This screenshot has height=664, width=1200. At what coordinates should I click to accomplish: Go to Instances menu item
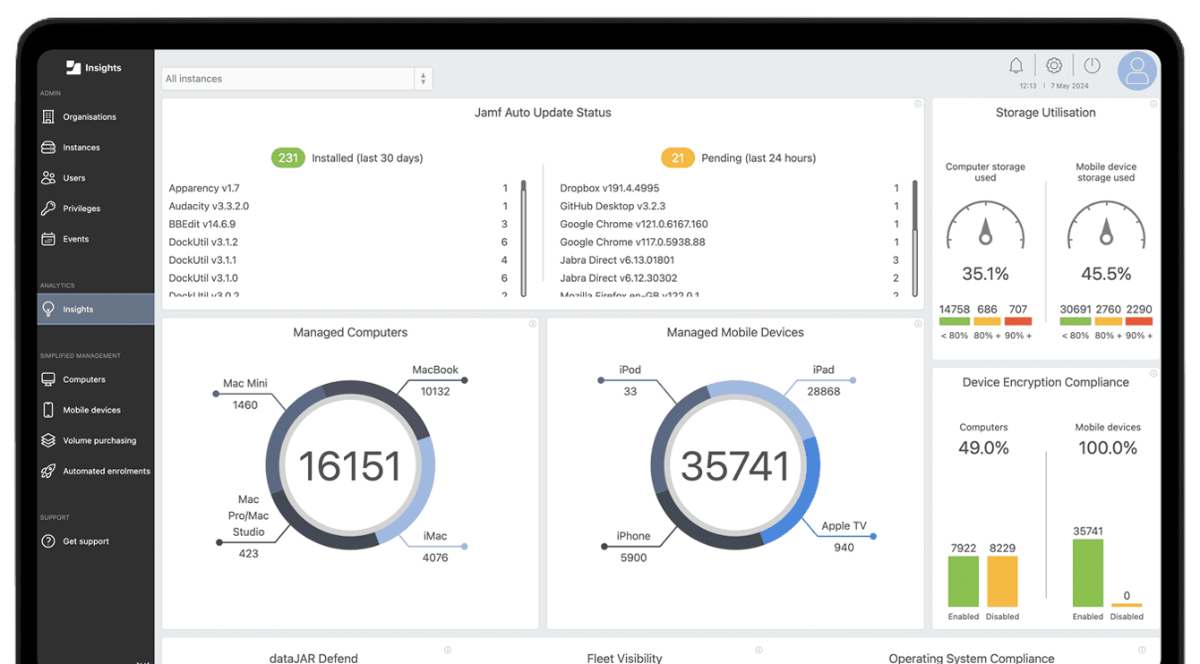96,148
